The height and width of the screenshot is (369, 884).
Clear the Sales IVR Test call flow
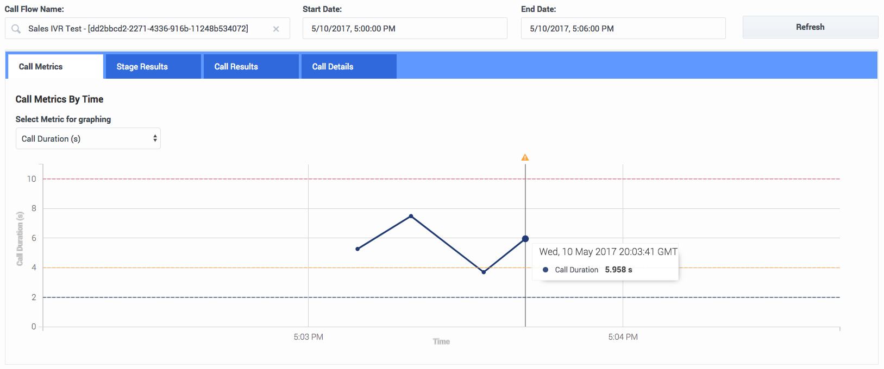[x=276, y=29]
